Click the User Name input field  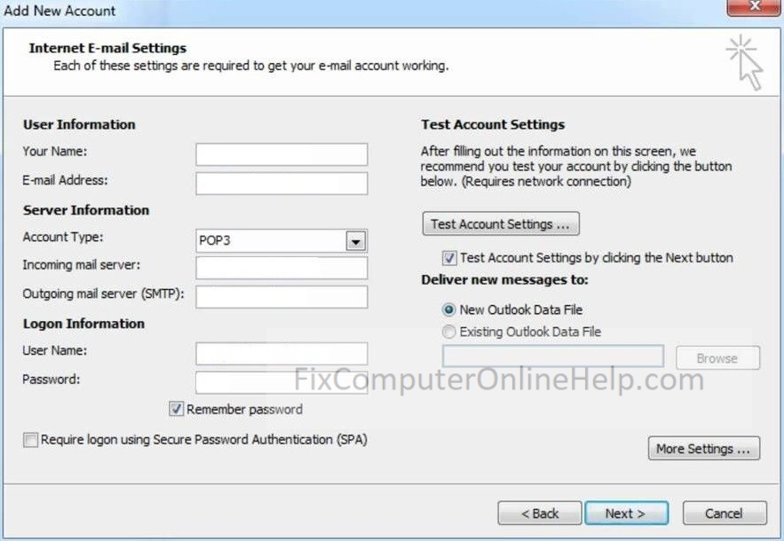(x=281, y=354)
